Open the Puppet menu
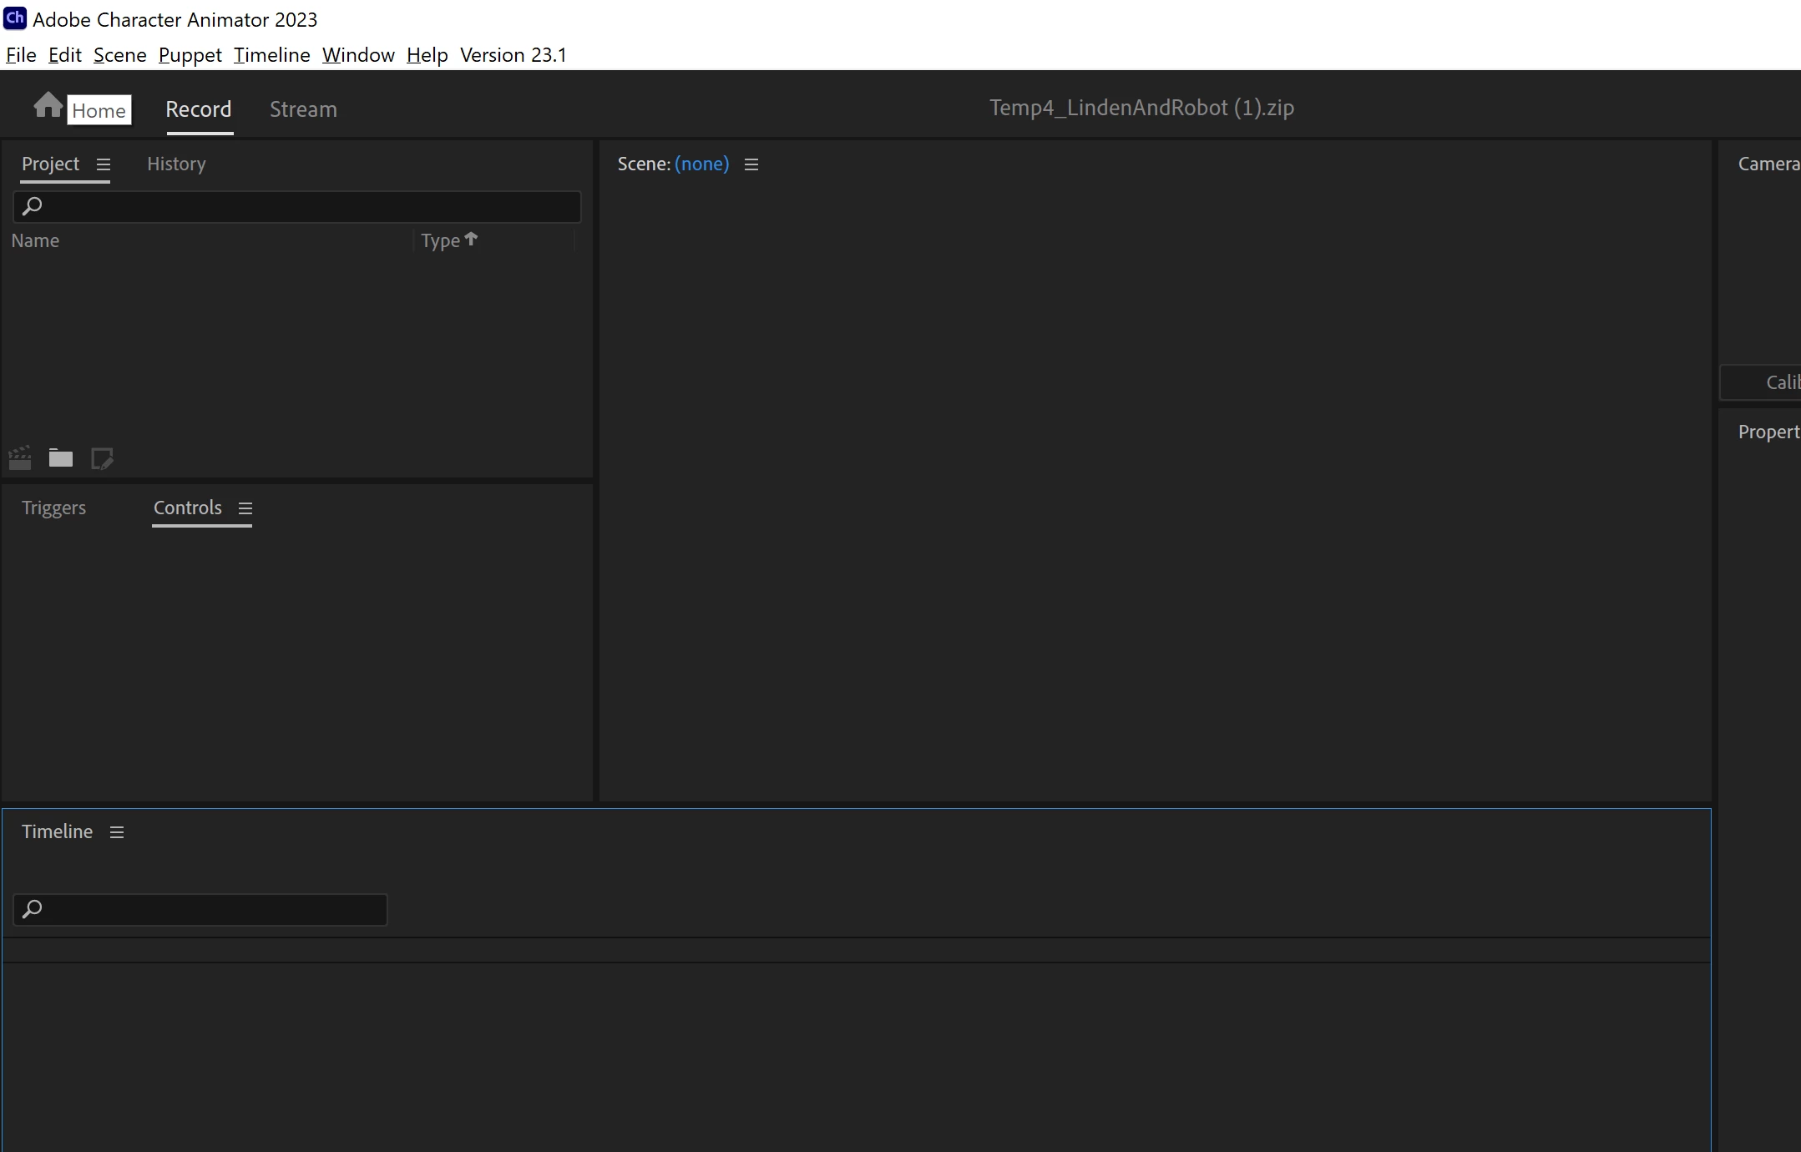 tap(190, 55)
